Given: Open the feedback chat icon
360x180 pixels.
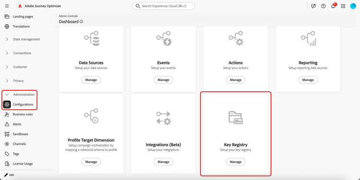Looking at the screenshot, I should pos(313,6).
